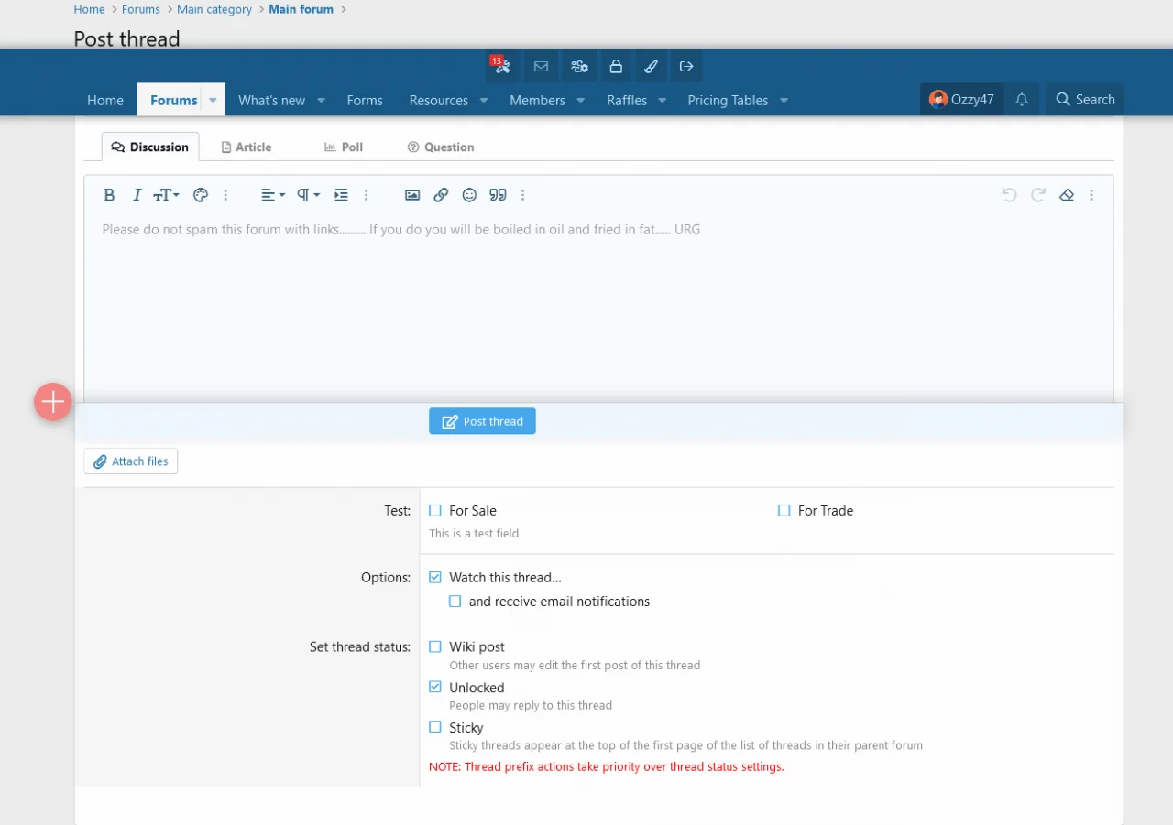The image size is (1173, 825).
Task: Enable the For Sale checkbox
Action: click(435, 511)
